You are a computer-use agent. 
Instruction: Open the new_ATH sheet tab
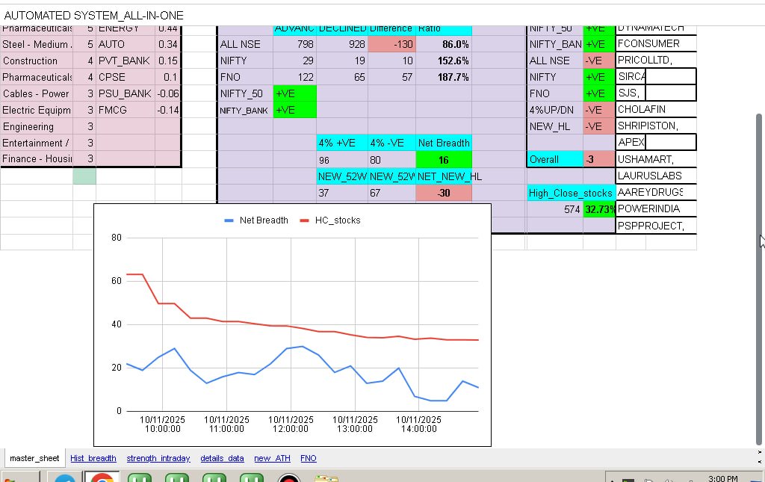coord(272,458)
